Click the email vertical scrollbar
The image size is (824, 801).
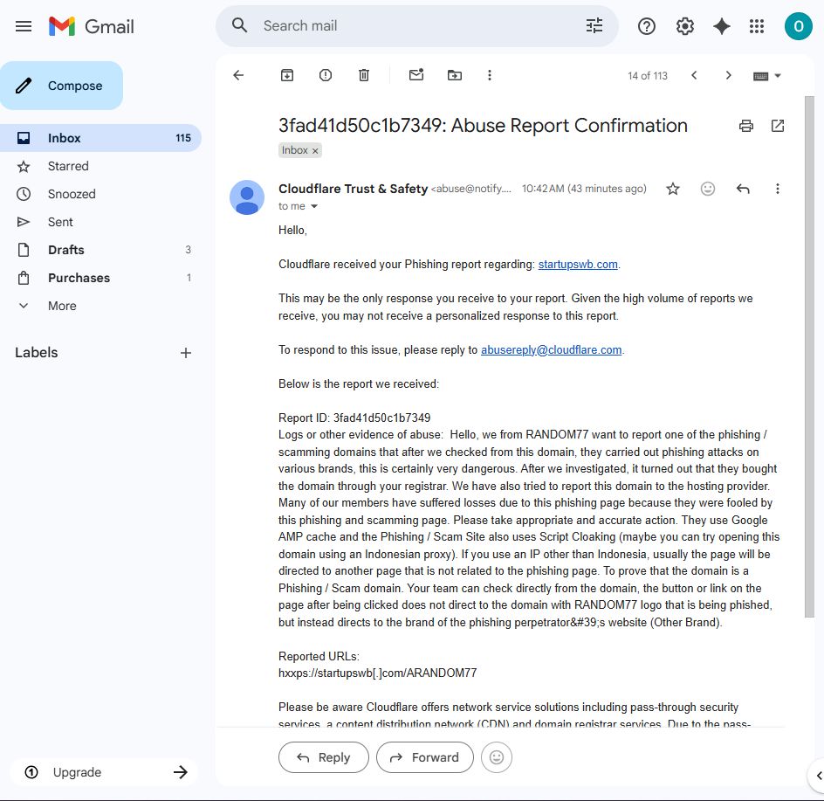tap(809, 356)
